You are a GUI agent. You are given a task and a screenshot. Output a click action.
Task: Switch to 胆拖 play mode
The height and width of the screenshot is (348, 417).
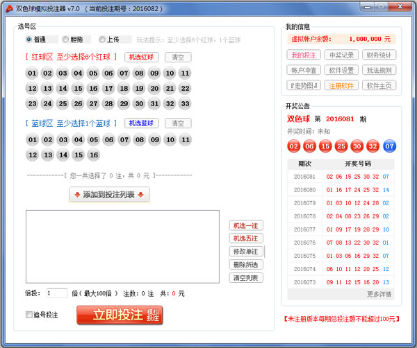(66, 40)
